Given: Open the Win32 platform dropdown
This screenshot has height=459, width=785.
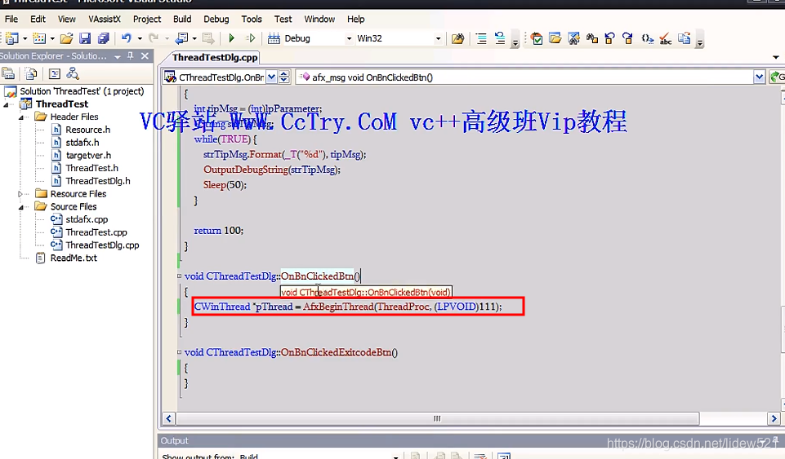Looking at the screenshot, I should (x=438, y=38).
